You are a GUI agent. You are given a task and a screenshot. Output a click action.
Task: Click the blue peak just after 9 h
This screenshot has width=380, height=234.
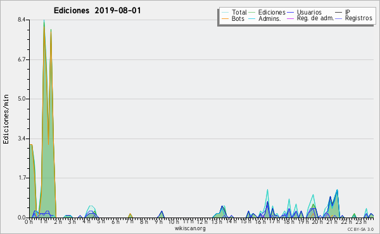pyautogui.click(x=161, y=214)
